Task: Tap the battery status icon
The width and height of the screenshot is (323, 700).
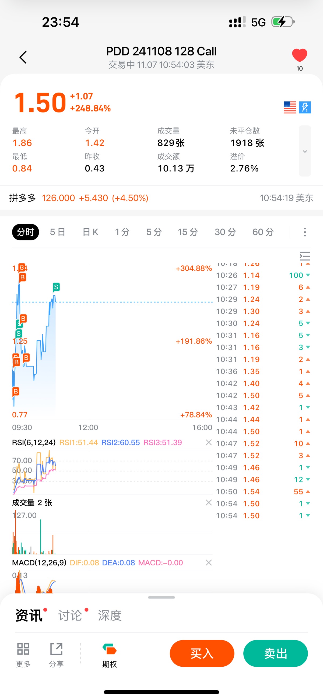Action: coord(283,22)
